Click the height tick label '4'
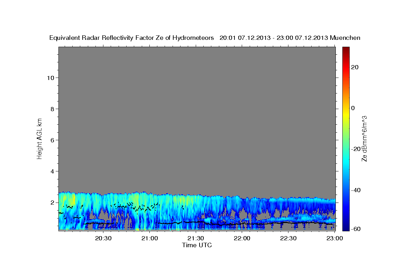The image size is (415, 277). [x=52, y=171]
